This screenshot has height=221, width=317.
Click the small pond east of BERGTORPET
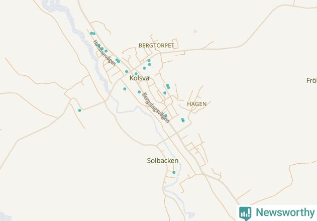(195, 31)
